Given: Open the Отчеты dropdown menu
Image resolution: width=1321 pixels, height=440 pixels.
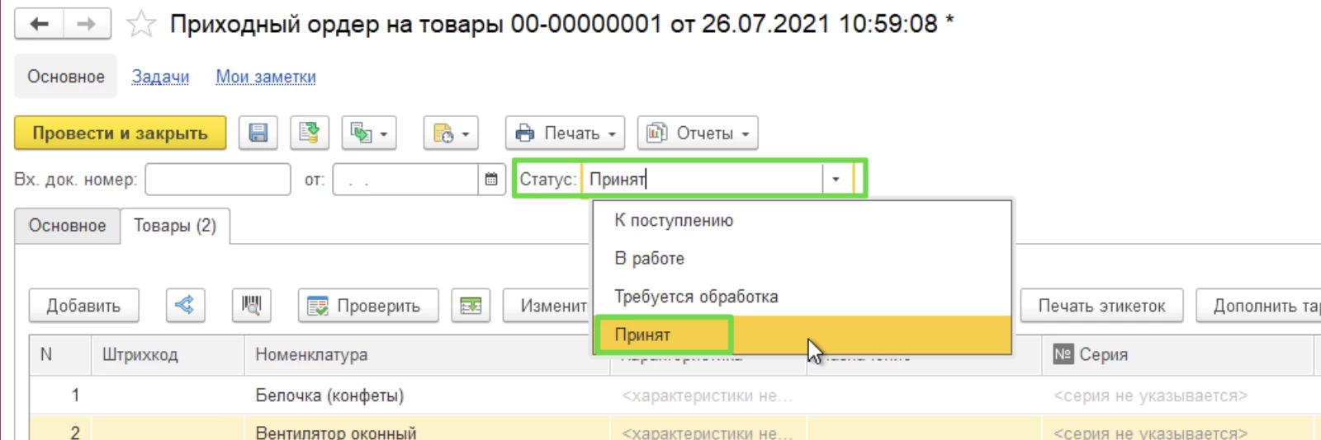Looking at the screenshot, I should 698,133.
